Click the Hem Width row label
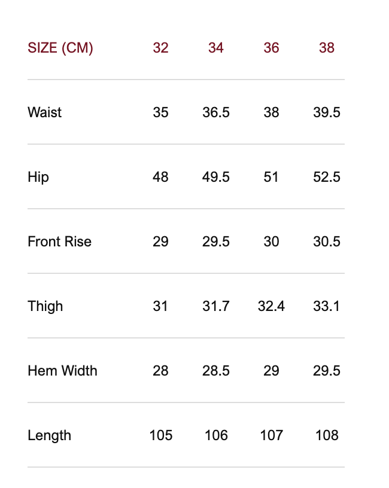The width and height of the screenshot is (389, 488). 62,371
